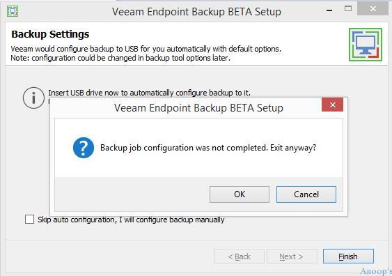This screenshot has width=392, height=276.
Task: Close the main setup window
Action: (x=373, y=9)
